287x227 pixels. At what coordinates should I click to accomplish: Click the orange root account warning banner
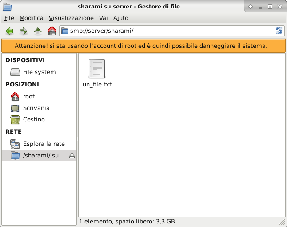pyautogui.click(x=143, y=46)
